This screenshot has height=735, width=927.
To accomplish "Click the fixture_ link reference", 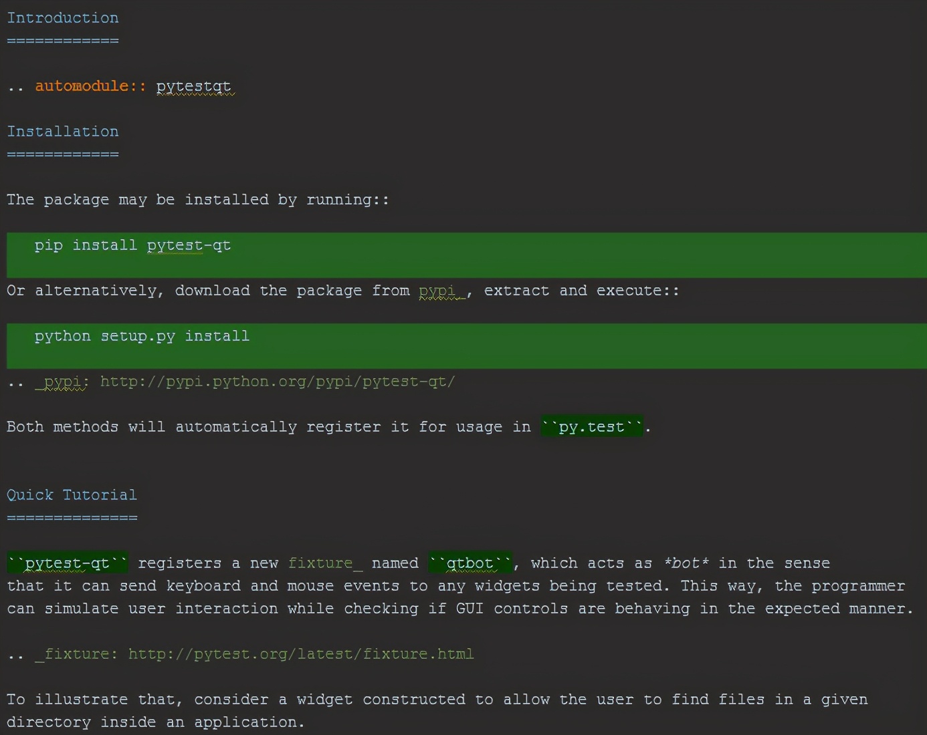I will coord(324,563).
